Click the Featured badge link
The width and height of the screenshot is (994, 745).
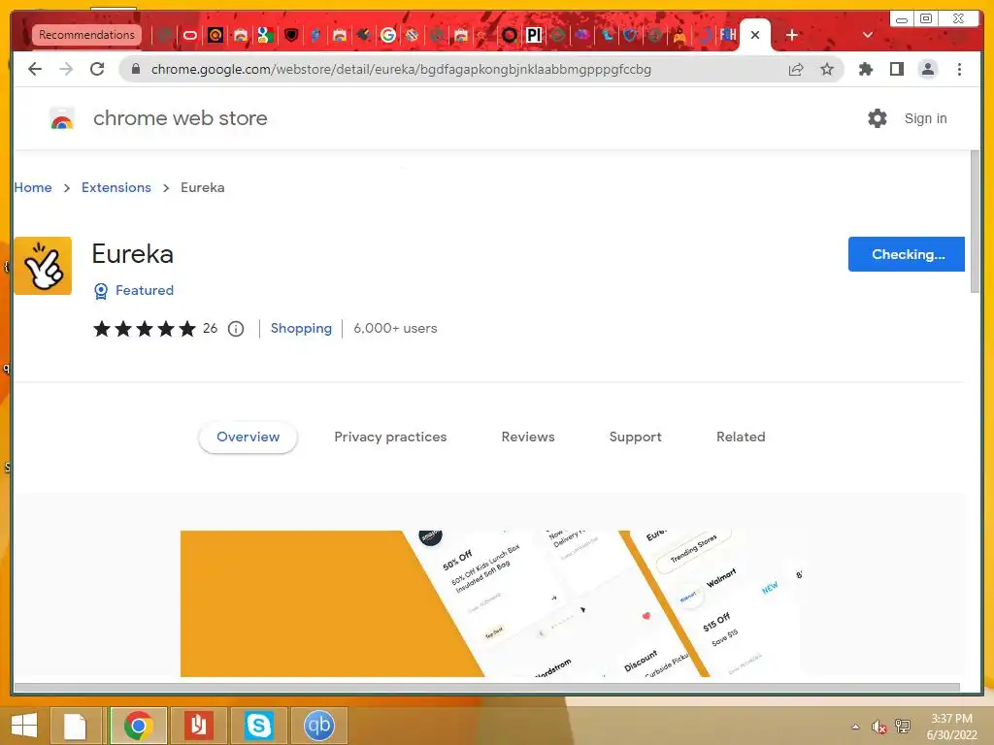coord(145,291)
